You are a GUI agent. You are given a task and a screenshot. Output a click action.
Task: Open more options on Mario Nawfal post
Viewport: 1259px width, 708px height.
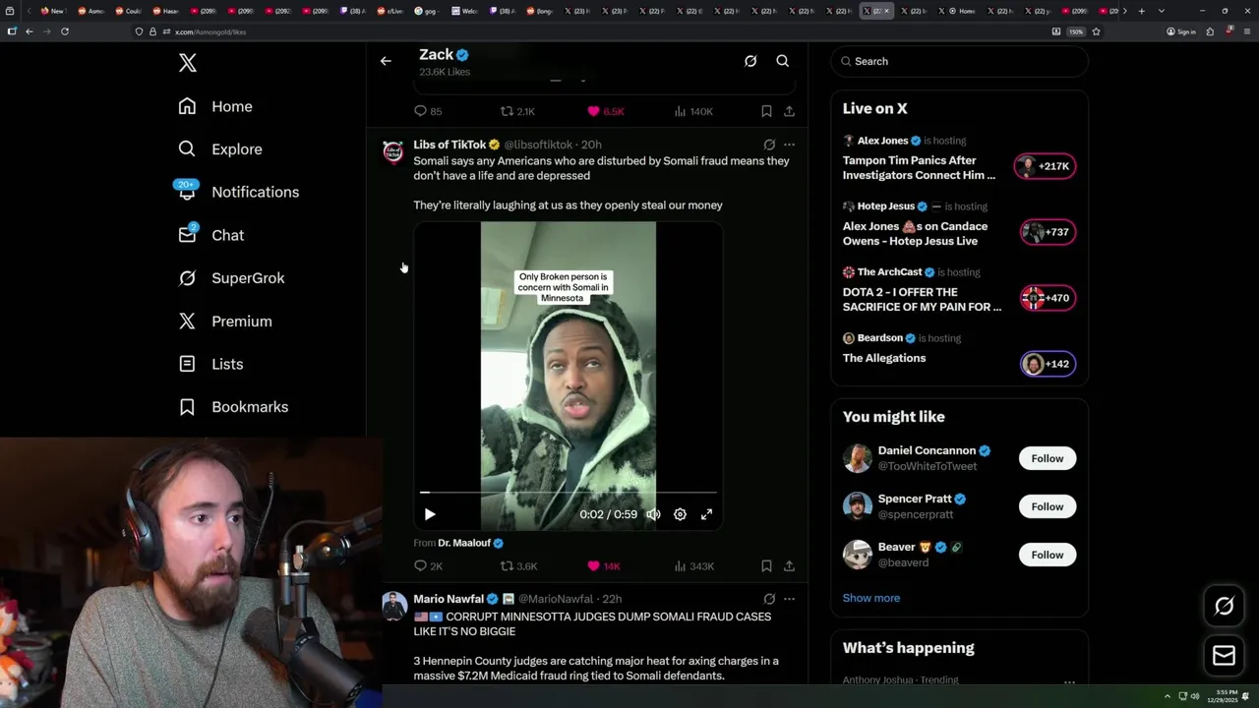point(789,599)
